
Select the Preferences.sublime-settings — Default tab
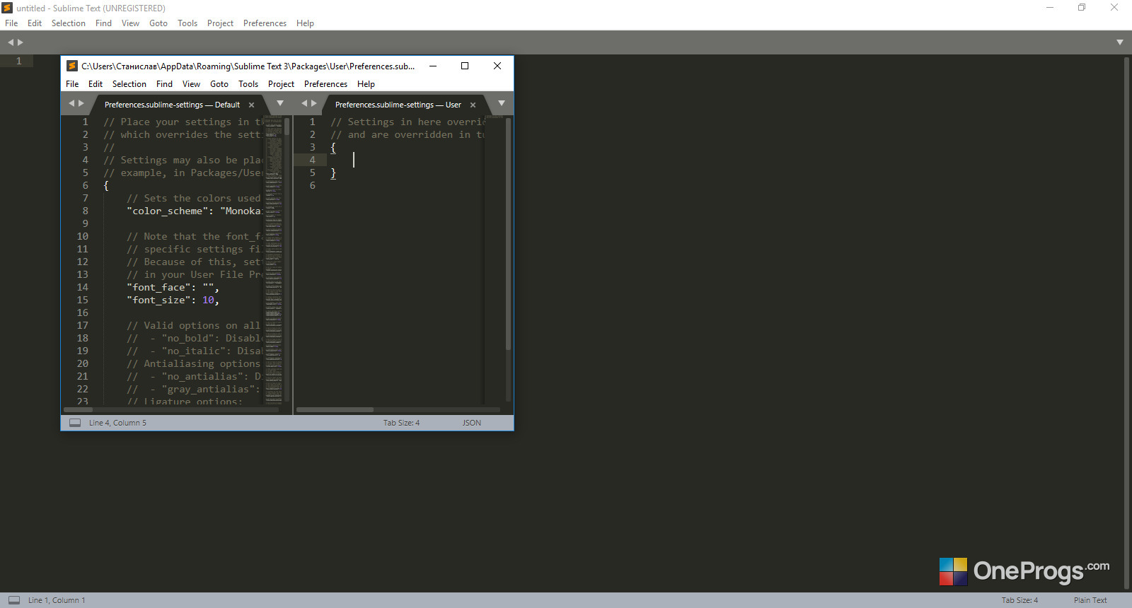click(172, 105)
